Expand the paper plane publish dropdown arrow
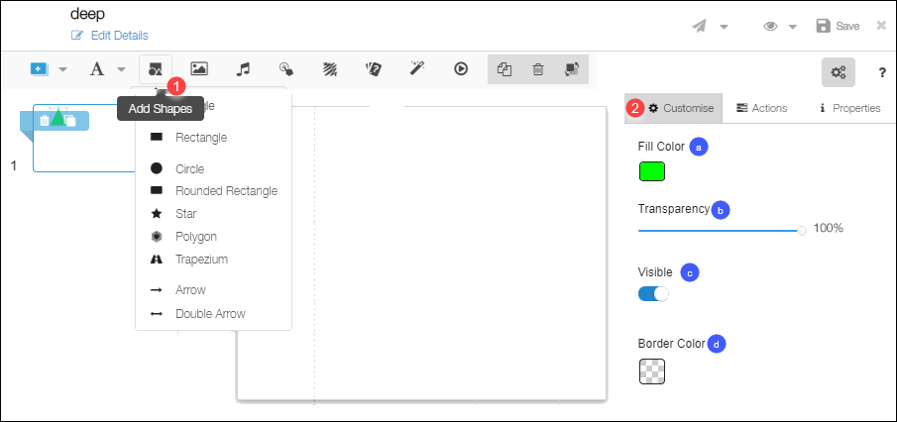The height and width of the screenshot is (422, 897). coord(725,27)
